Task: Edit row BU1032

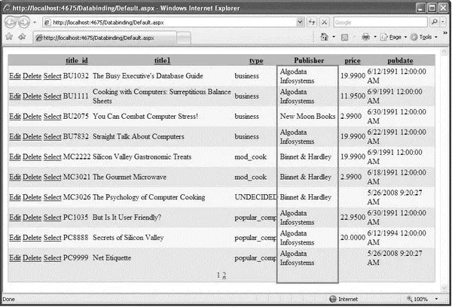Action: point(15,76)
